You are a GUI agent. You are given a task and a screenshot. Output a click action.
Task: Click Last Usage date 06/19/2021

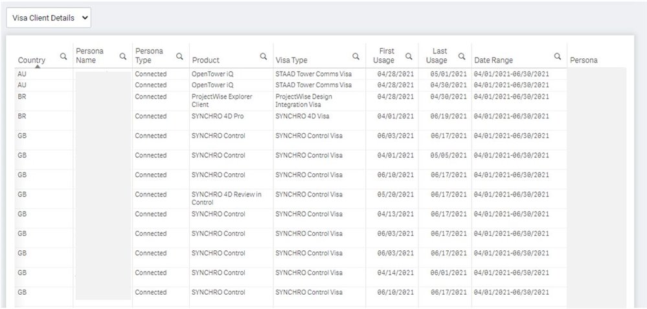pyautogui.click(x=449, y=116)
